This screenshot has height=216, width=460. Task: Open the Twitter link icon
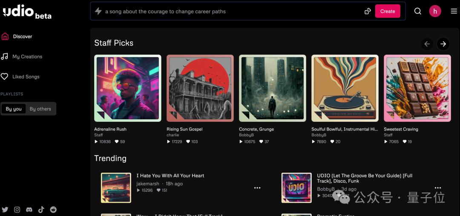pos(5,210)
